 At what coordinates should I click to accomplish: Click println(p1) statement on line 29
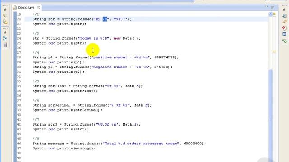58,62
